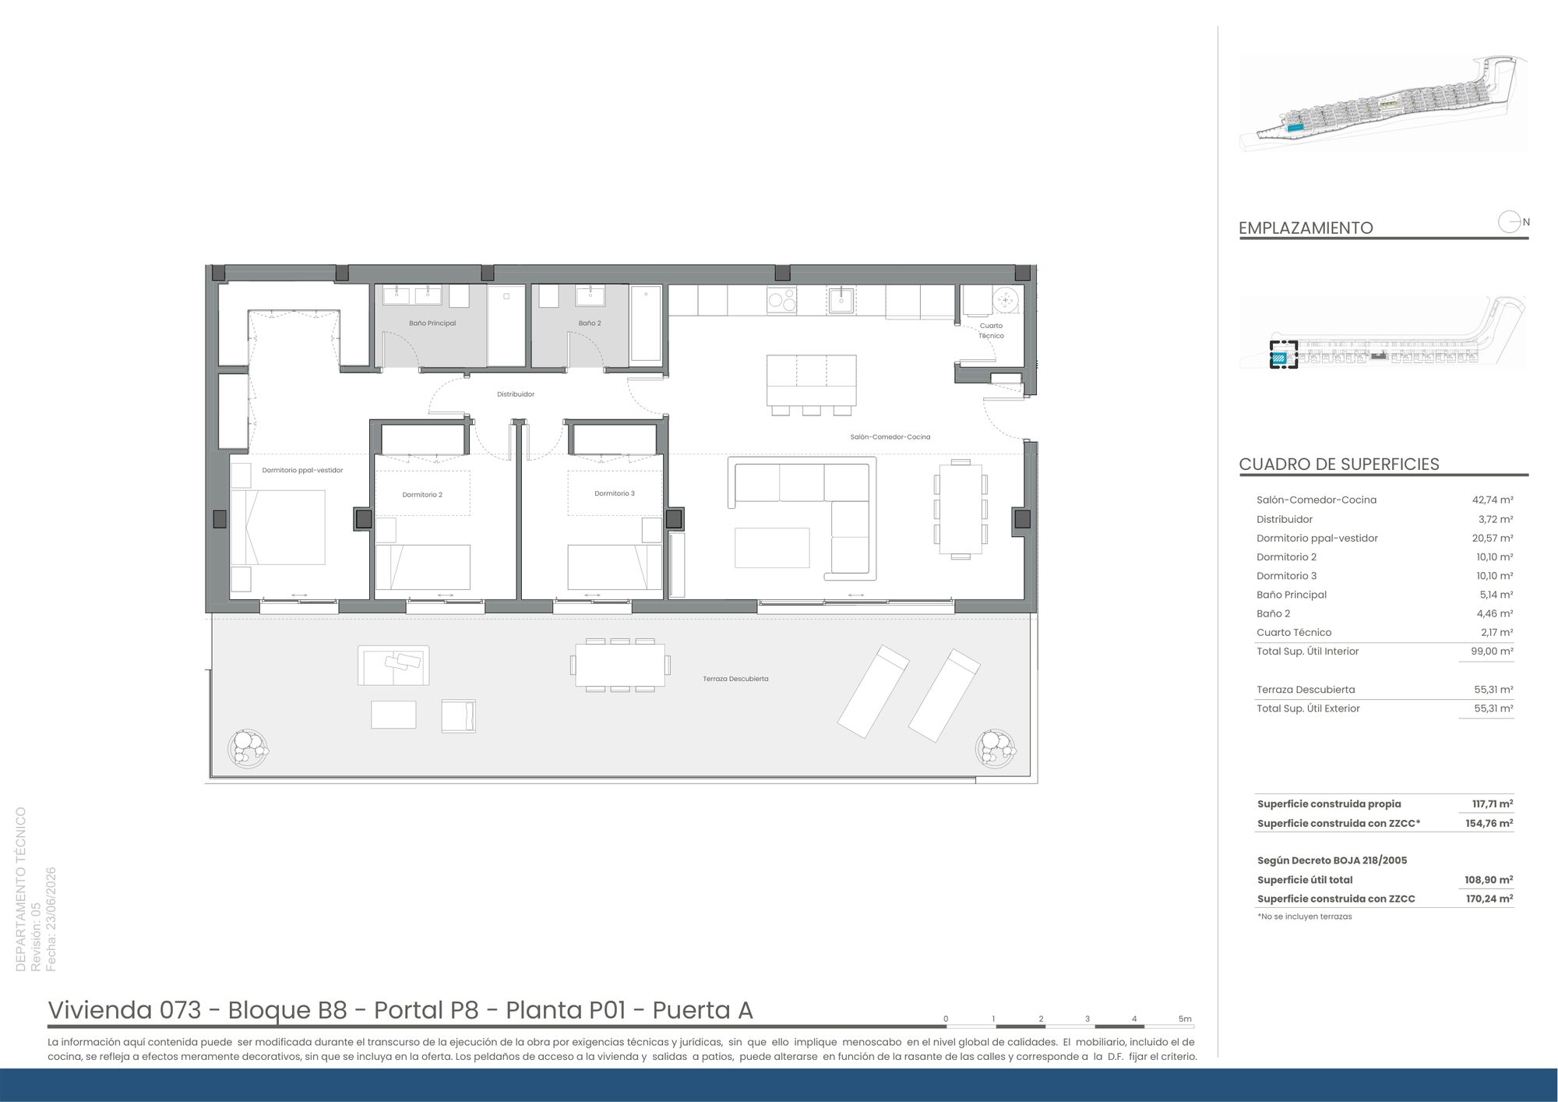Click the 170,24 m² value
Viewport: 1558px width, 1102px height.
pos(1489,899)
